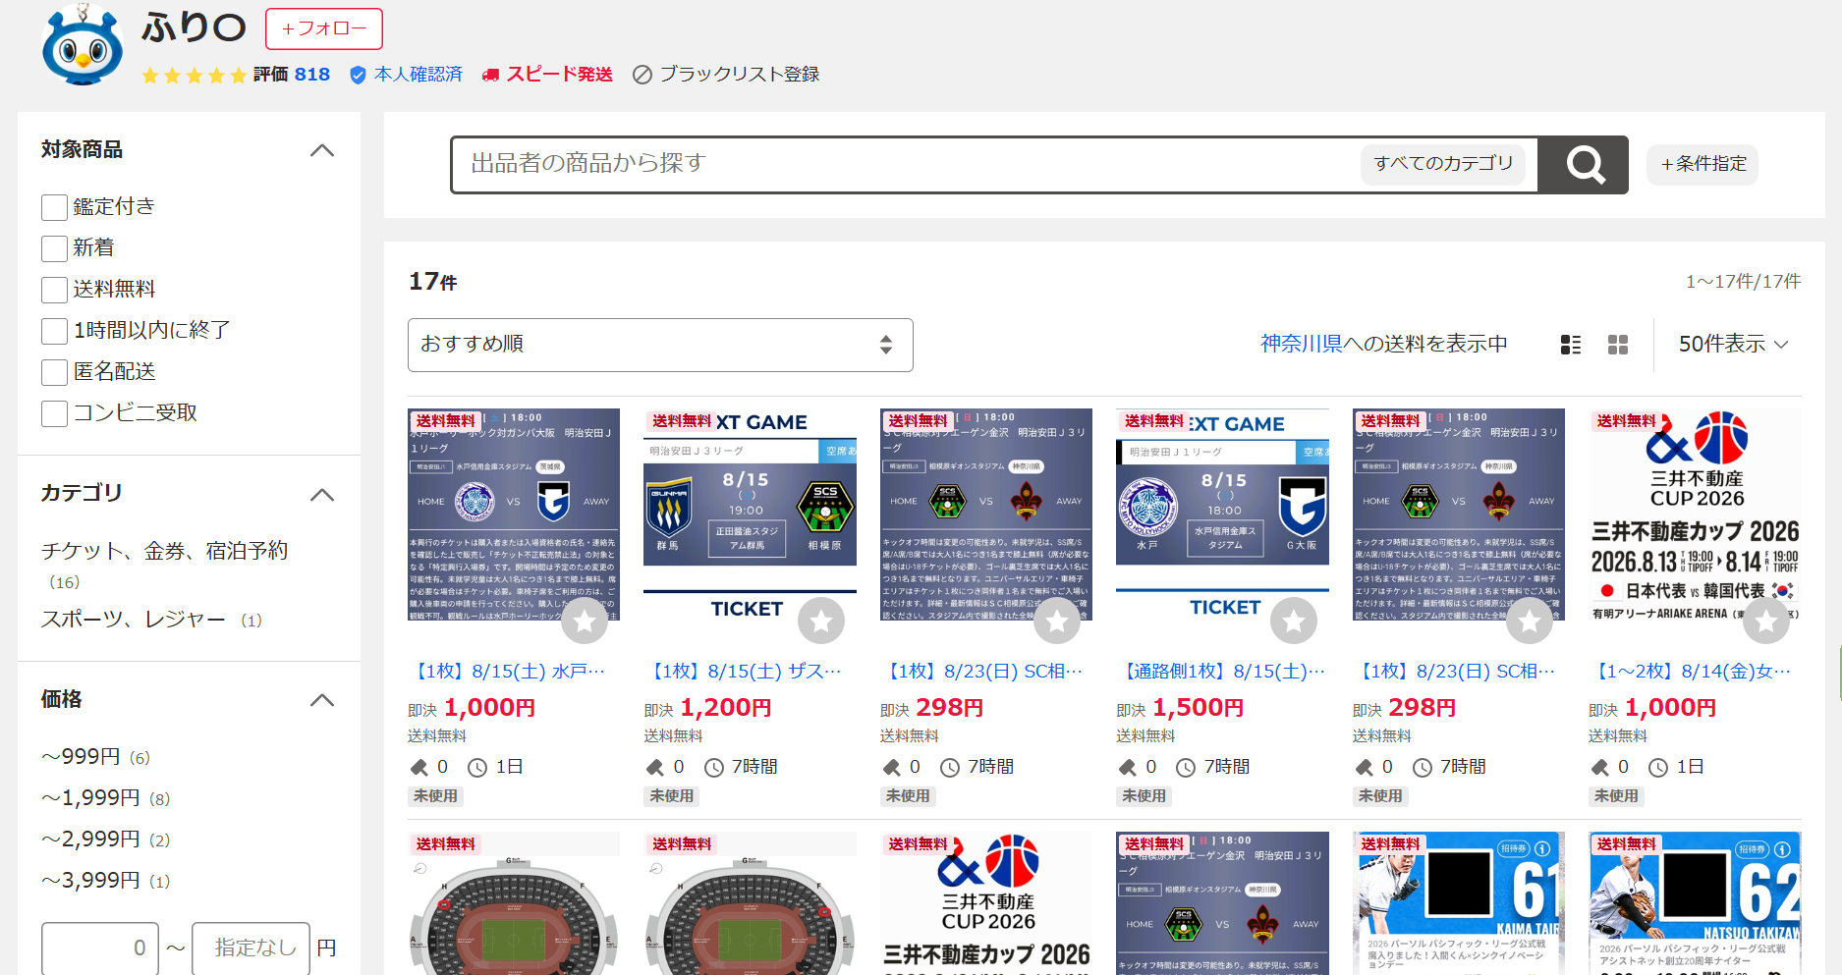Click the 17件 results count

click(433, 282)
